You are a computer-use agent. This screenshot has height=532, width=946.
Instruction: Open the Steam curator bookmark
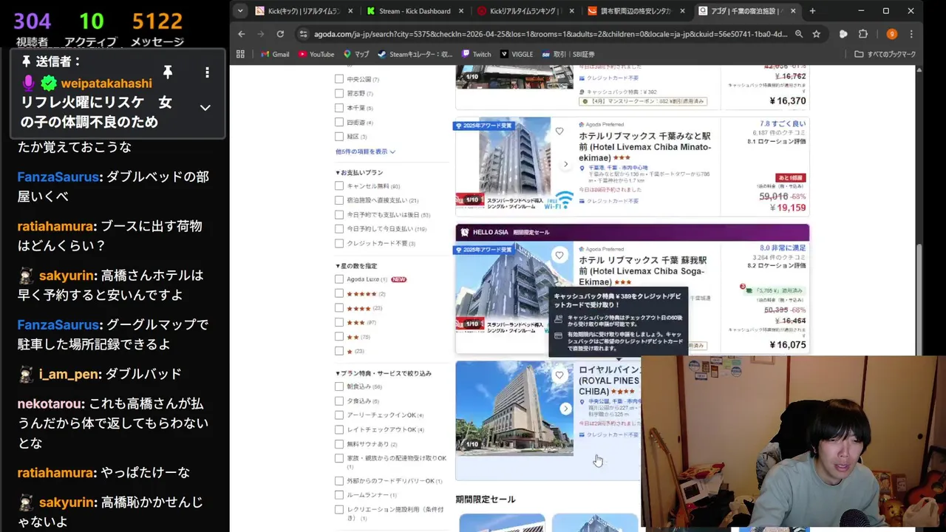[415, 54]
